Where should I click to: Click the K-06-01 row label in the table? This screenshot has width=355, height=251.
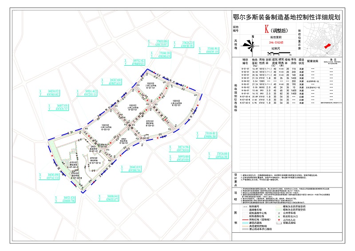(245, 91)
